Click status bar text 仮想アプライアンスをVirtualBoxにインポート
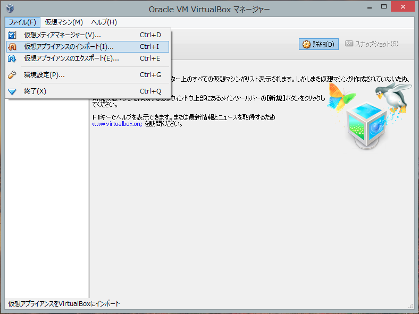 (64, 303)
